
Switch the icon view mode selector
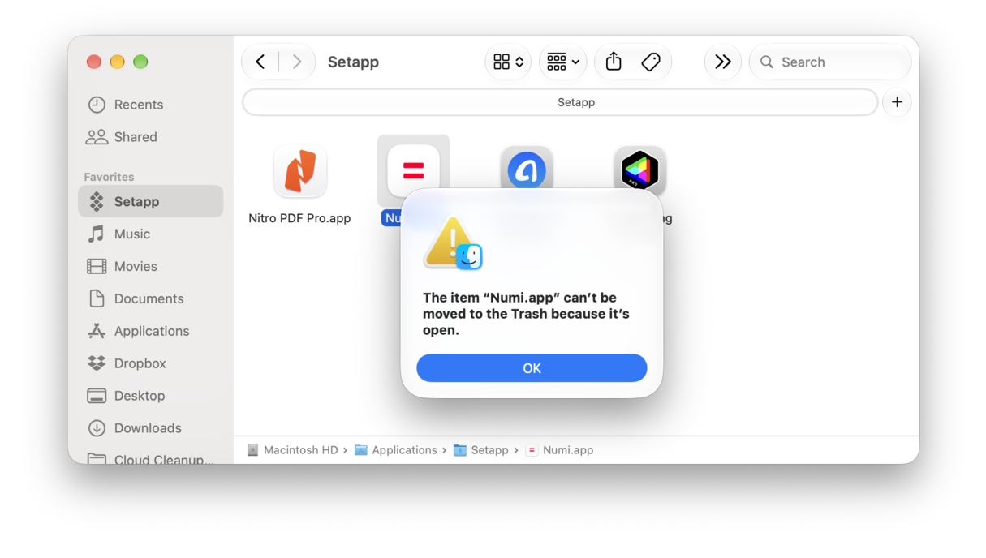click(x=508, y=62)
